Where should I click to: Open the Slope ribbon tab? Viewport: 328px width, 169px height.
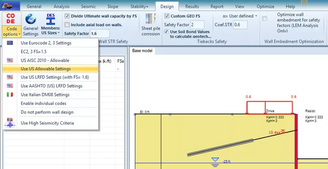click(113, 7)
